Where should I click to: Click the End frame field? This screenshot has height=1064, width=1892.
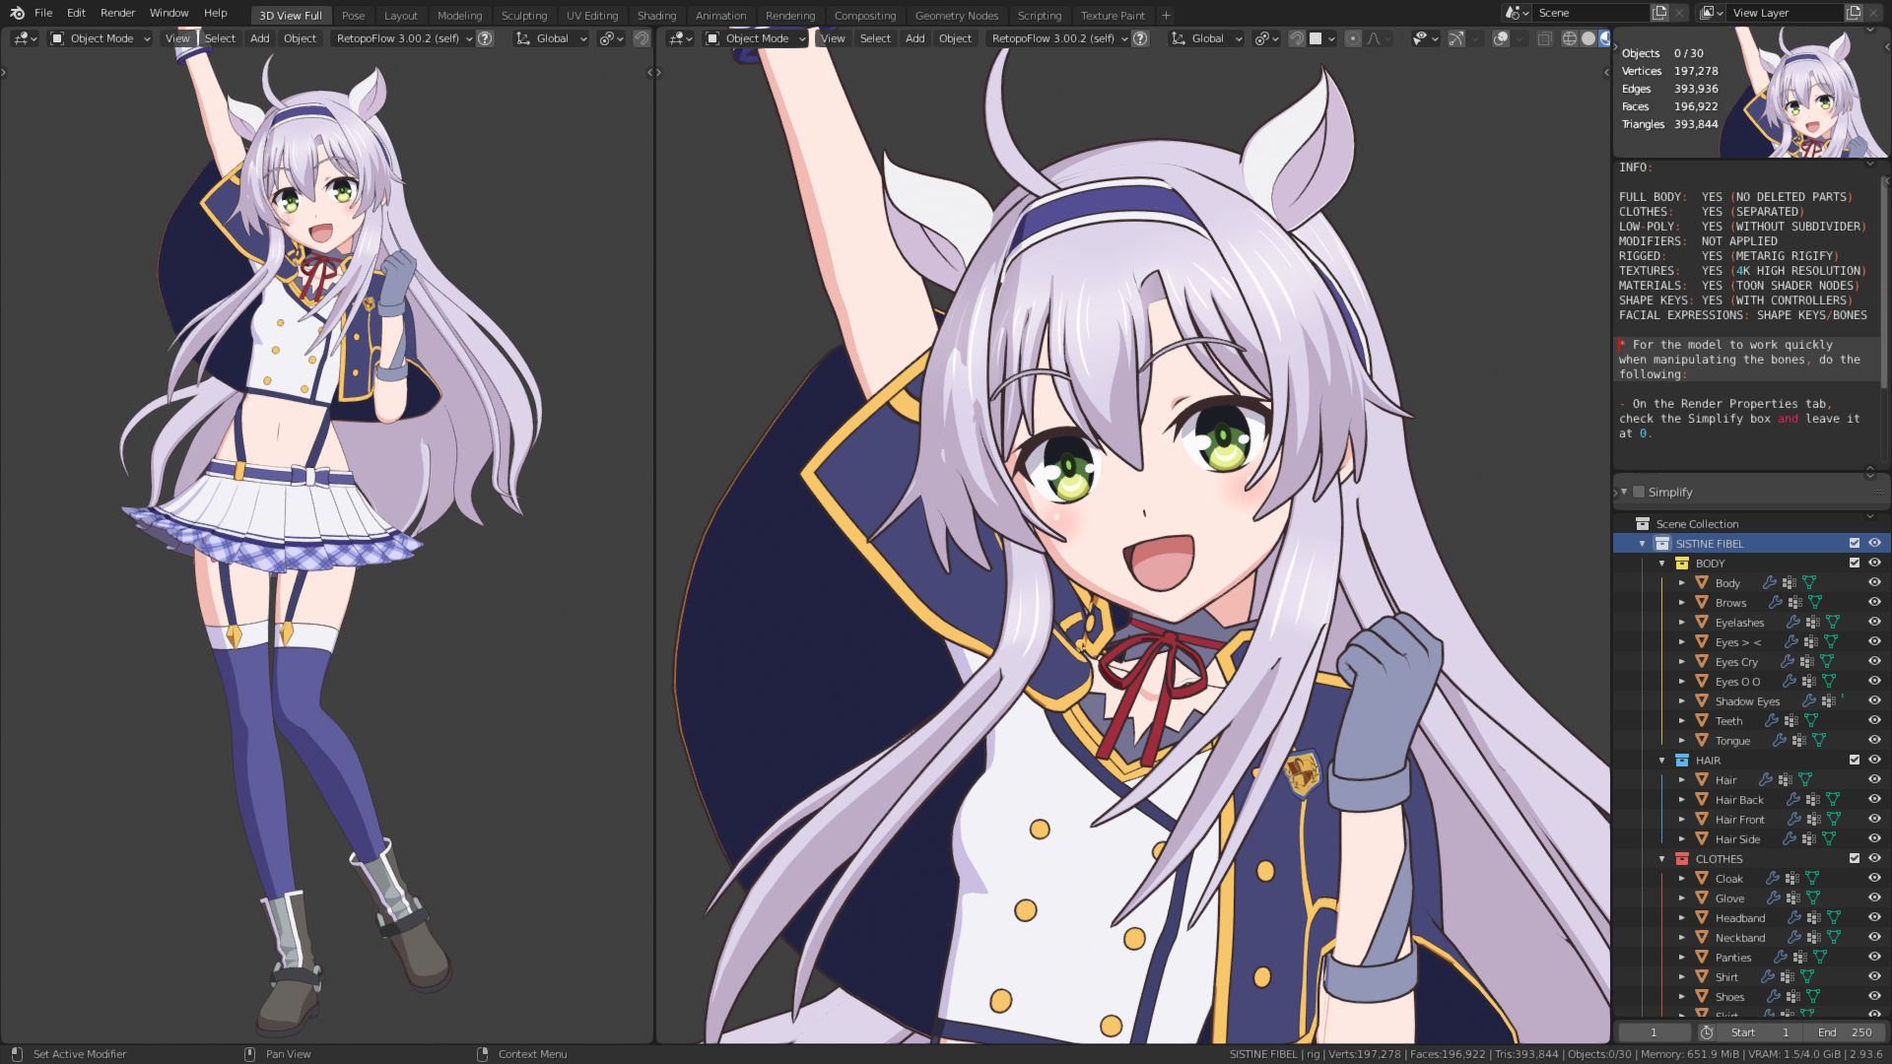(1843, 1032)
